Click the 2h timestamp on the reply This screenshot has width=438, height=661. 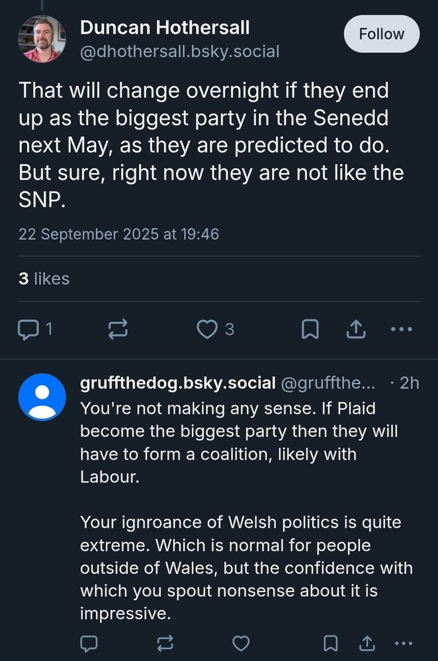(409, 383)
